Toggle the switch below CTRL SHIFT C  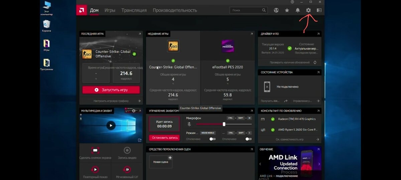point(248,139)
